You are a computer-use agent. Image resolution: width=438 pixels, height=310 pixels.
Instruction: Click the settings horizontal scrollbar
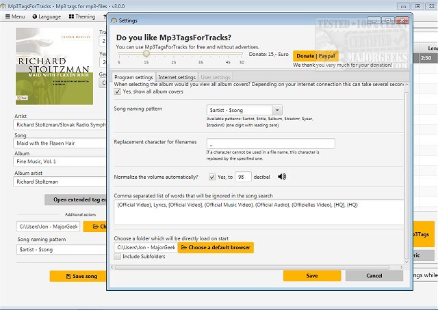tap(252, 268)
